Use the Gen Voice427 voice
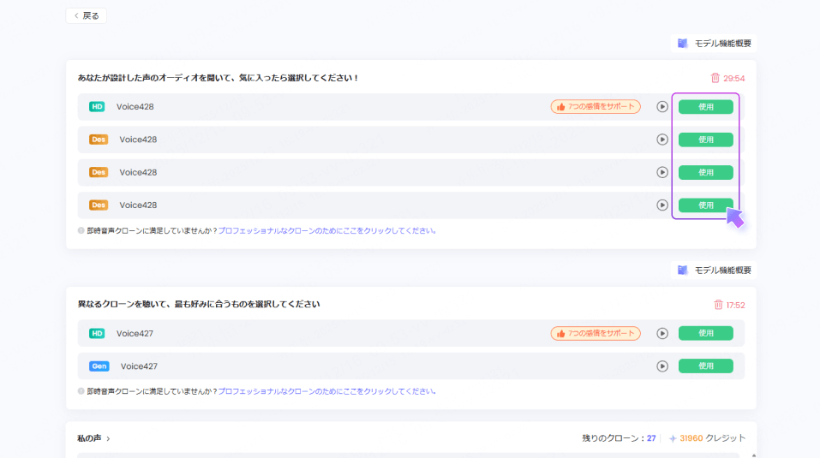 [x=705, y=366]
